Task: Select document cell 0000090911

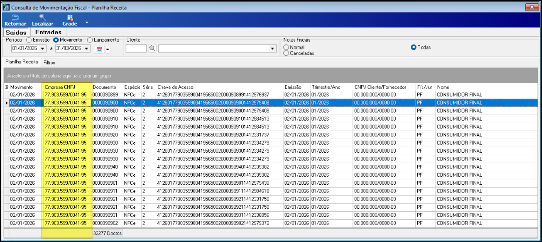Action: [x=107, y=191]
